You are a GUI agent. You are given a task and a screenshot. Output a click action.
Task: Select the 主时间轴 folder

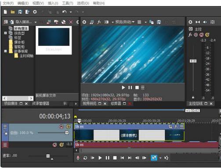point(26,56)
